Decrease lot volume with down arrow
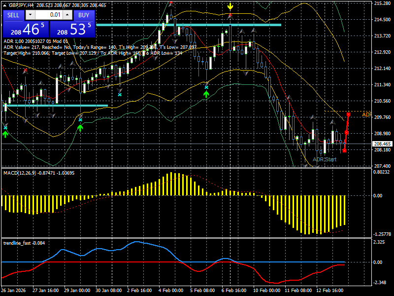394x296 pixels. coord(31,15)
